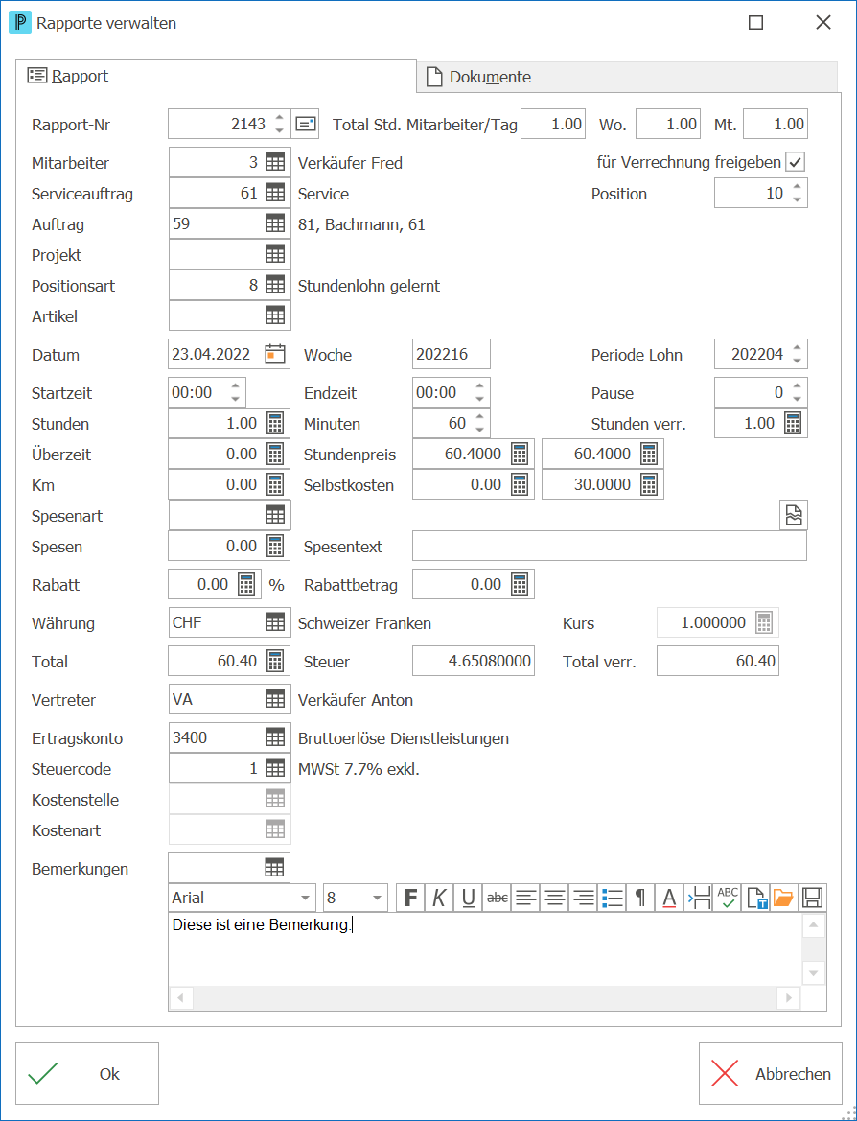The width and height of the screenshot is (857, 1121).
Task: Click the Woche field showing 202216
Action: coord(452,354)
